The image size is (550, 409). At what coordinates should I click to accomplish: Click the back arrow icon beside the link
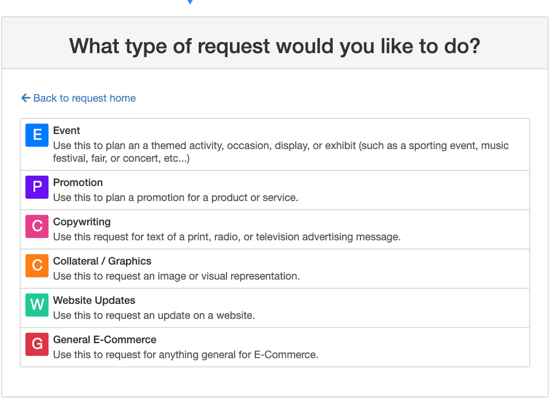coord(25,98)
